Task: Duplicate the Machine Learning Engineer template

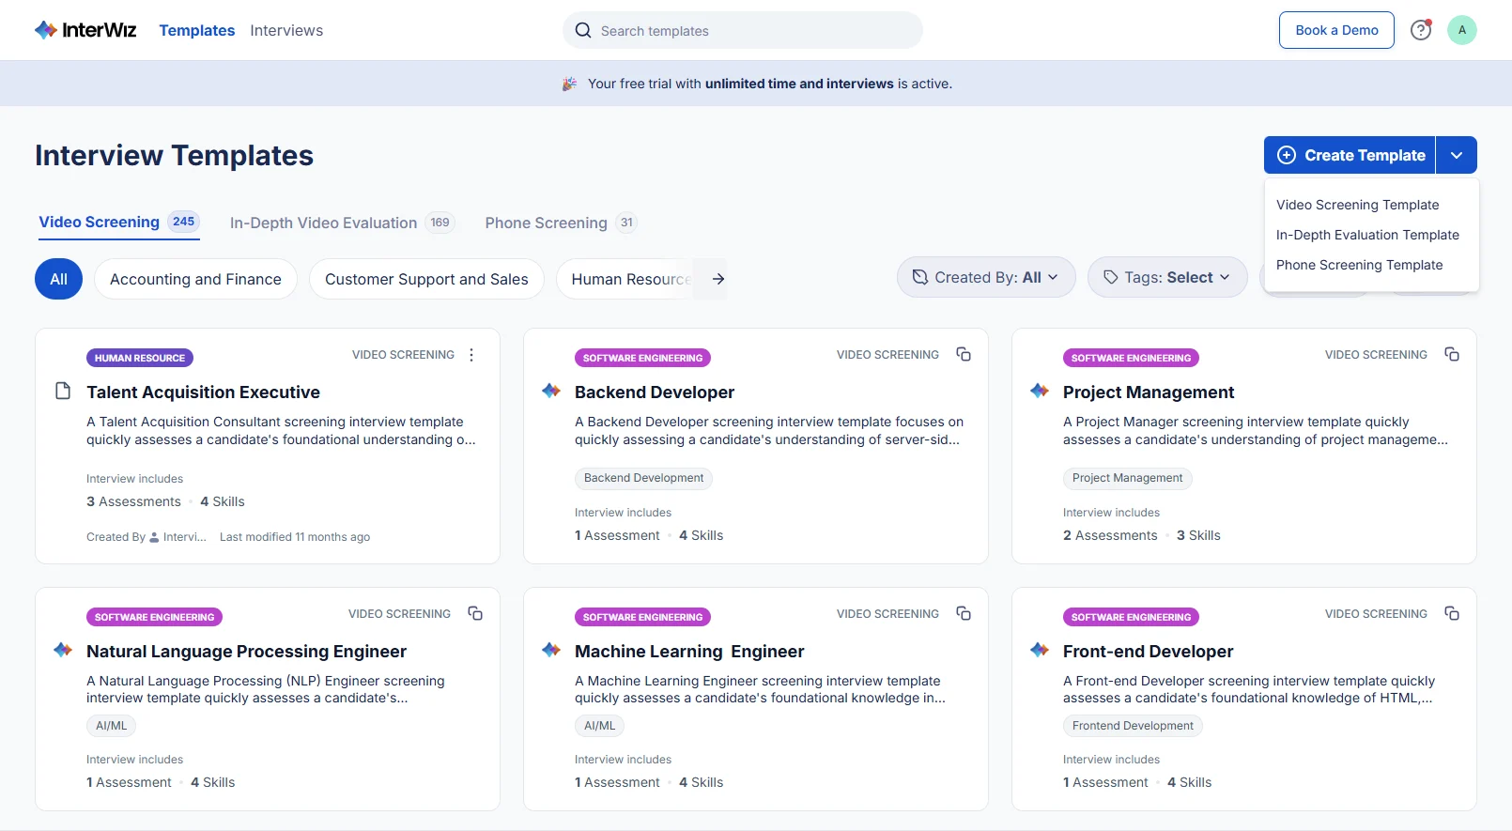Action: (x=964, y=613)
